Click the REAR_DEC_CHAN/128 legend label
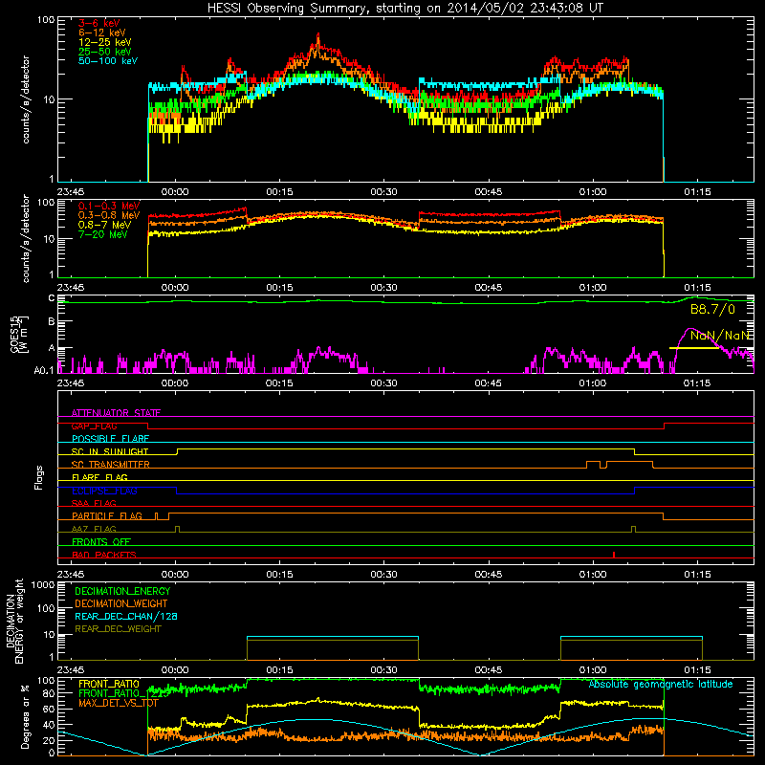This screenshot has width=765, height=765. pyautogui.click(x=126, y=617)
